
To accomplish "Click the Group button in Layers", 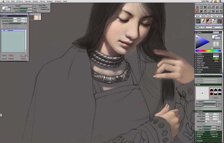I will point(4,55).
